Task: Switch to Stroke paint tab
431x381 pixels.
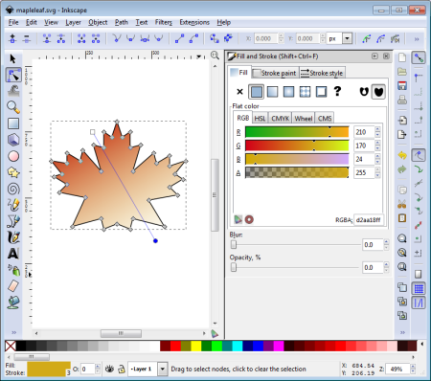Action: point(275,73)
